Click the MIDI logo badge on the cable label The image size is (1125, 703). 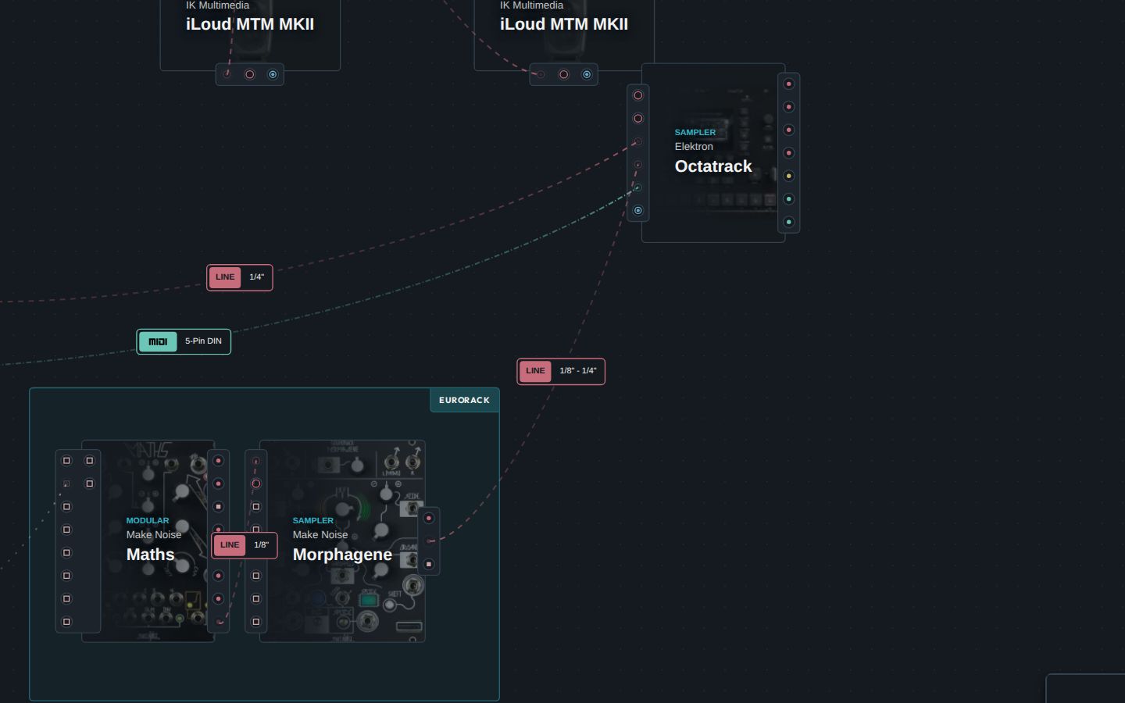pyautogui.click(x=158, y=341)
